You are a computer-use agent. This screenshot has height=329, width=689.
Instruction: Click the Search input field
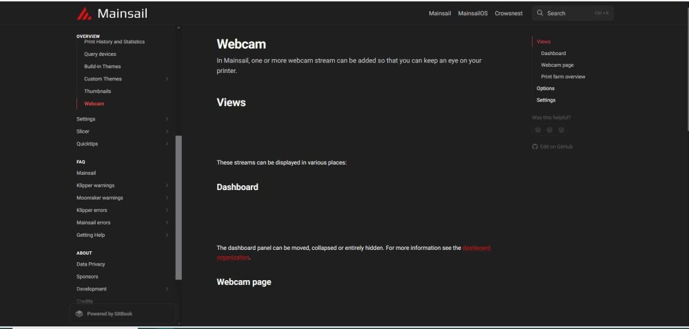pyautogui.click(x=573, y=13)
